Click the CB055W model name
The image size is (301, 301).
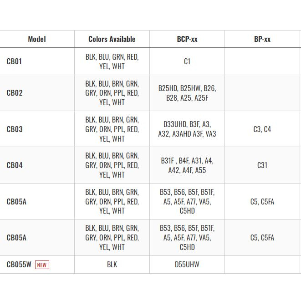19,265
